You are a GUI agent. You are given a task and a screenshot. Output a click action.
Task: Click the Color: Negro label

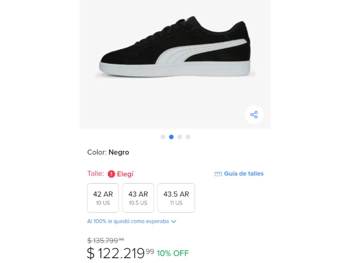coord(108,152)
